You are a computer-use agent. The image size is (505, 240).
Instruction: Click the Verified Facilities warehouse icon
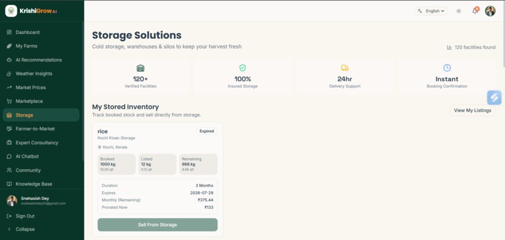[x=140, y=68]
